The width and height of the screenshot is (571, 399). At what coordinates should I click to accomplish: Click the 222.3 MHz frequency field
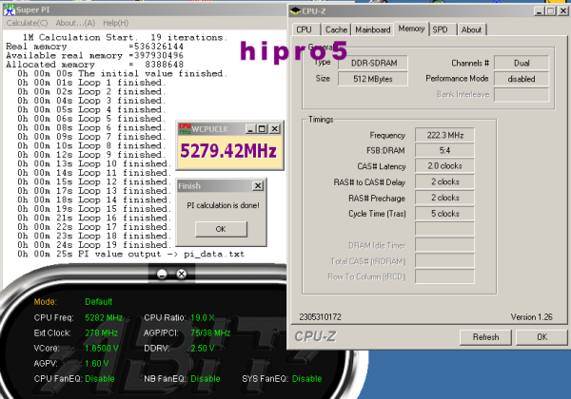coord(445,135)
